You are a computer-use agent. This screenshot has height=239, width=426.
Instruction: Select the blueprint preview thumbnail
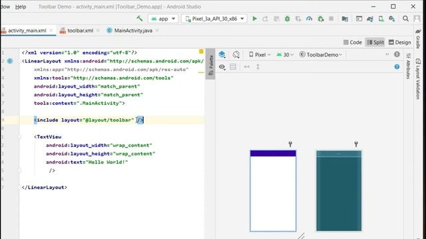pyautogui.click(x=339, y=191)
